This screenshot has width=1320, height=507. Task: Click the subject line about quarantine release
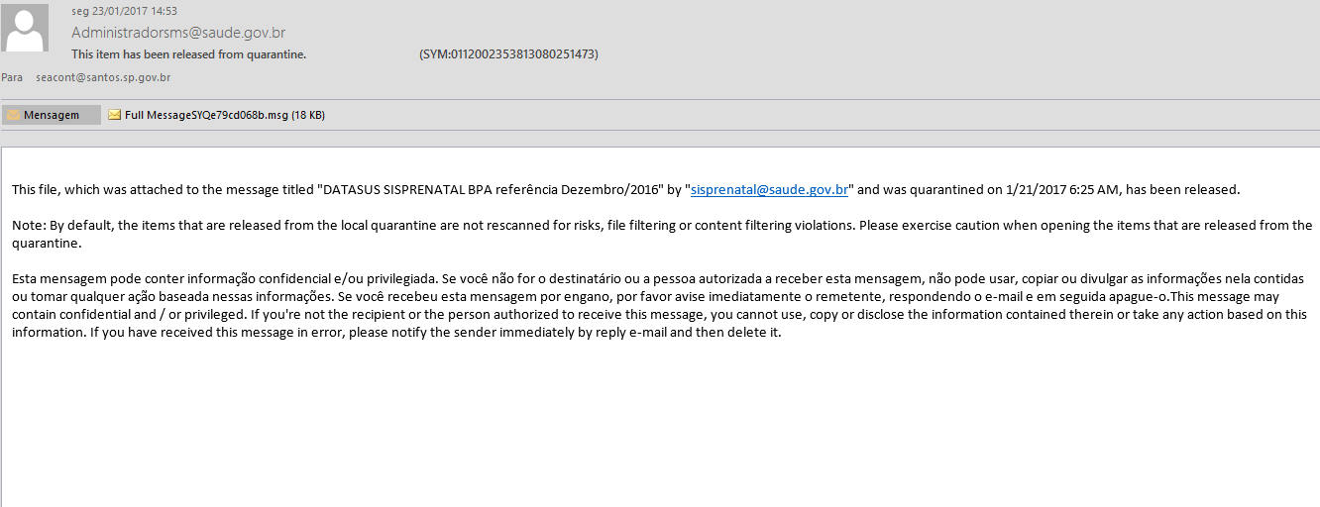(x=189, y=54)
